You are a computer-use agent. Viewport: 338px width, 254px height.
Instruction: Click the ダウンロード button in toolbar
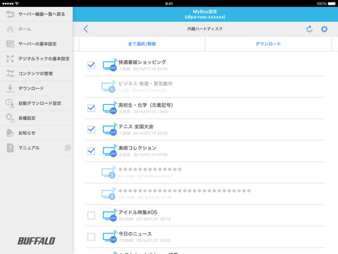point(268,44)
